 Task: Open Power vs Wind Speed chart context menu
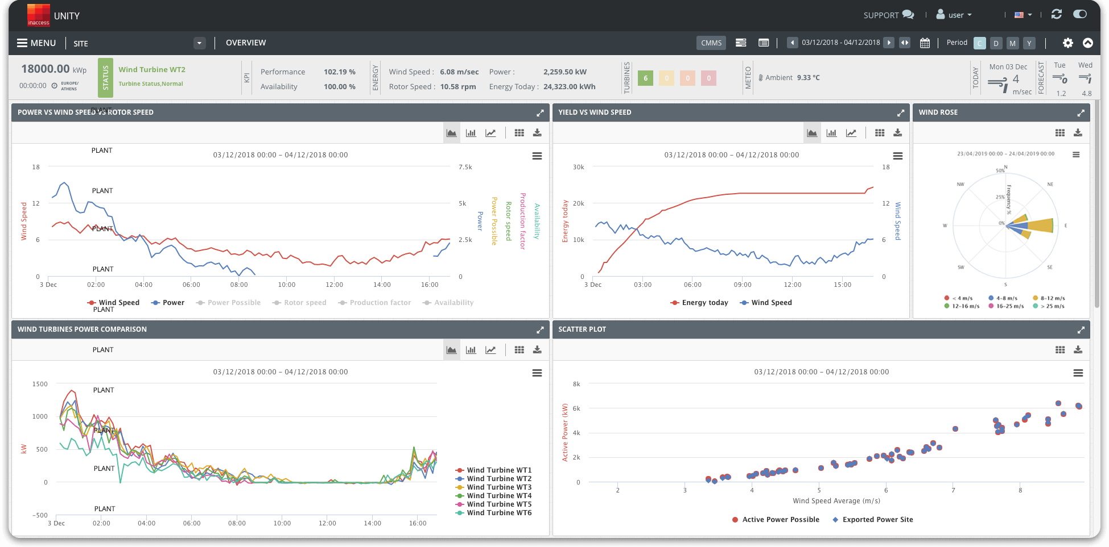click(537, 156)
